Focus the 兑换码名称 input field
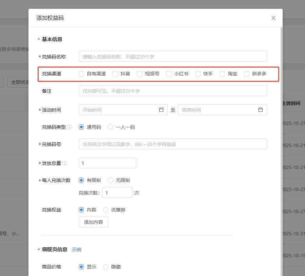The height and width of the screenshot is (276, 305). point(172,56)
